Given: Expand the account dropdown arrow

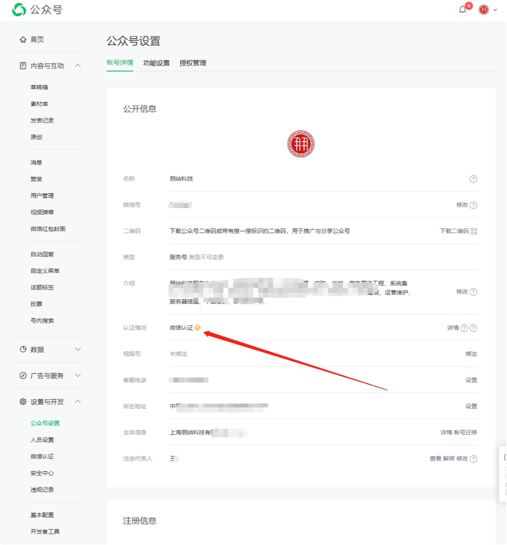Looking at the screenshot, I should tap(495, 10).
